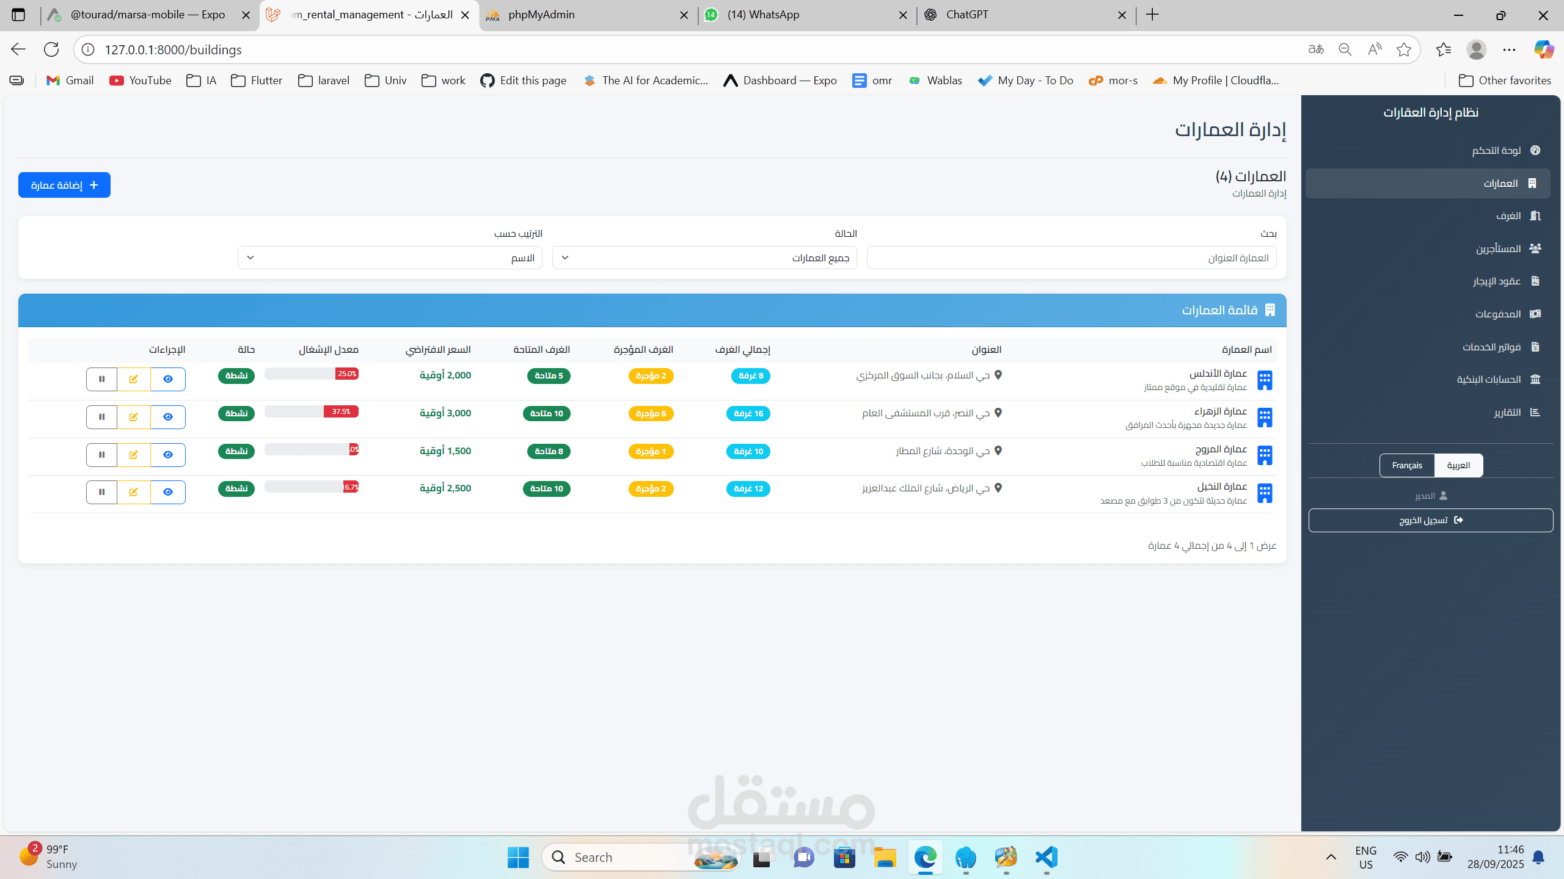Switch to the phpMyAdmin browser tab

click(541, 15)
